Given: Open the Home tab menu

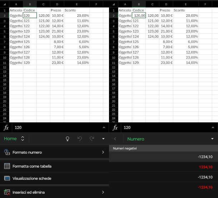Looking at the screenshot, I should pos(10,139).
